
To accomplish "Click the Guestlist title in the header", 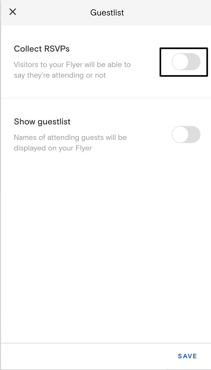I will (x=107, y=12).
